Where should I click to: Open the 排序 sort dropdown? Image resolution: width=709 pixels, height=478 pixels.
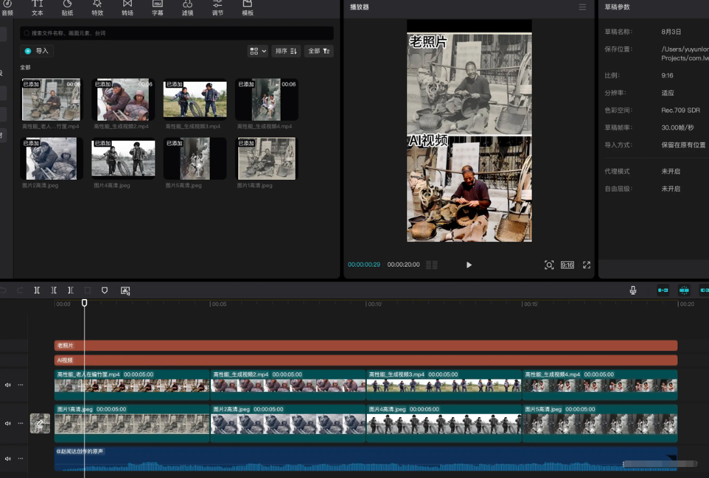click(286, 51)
